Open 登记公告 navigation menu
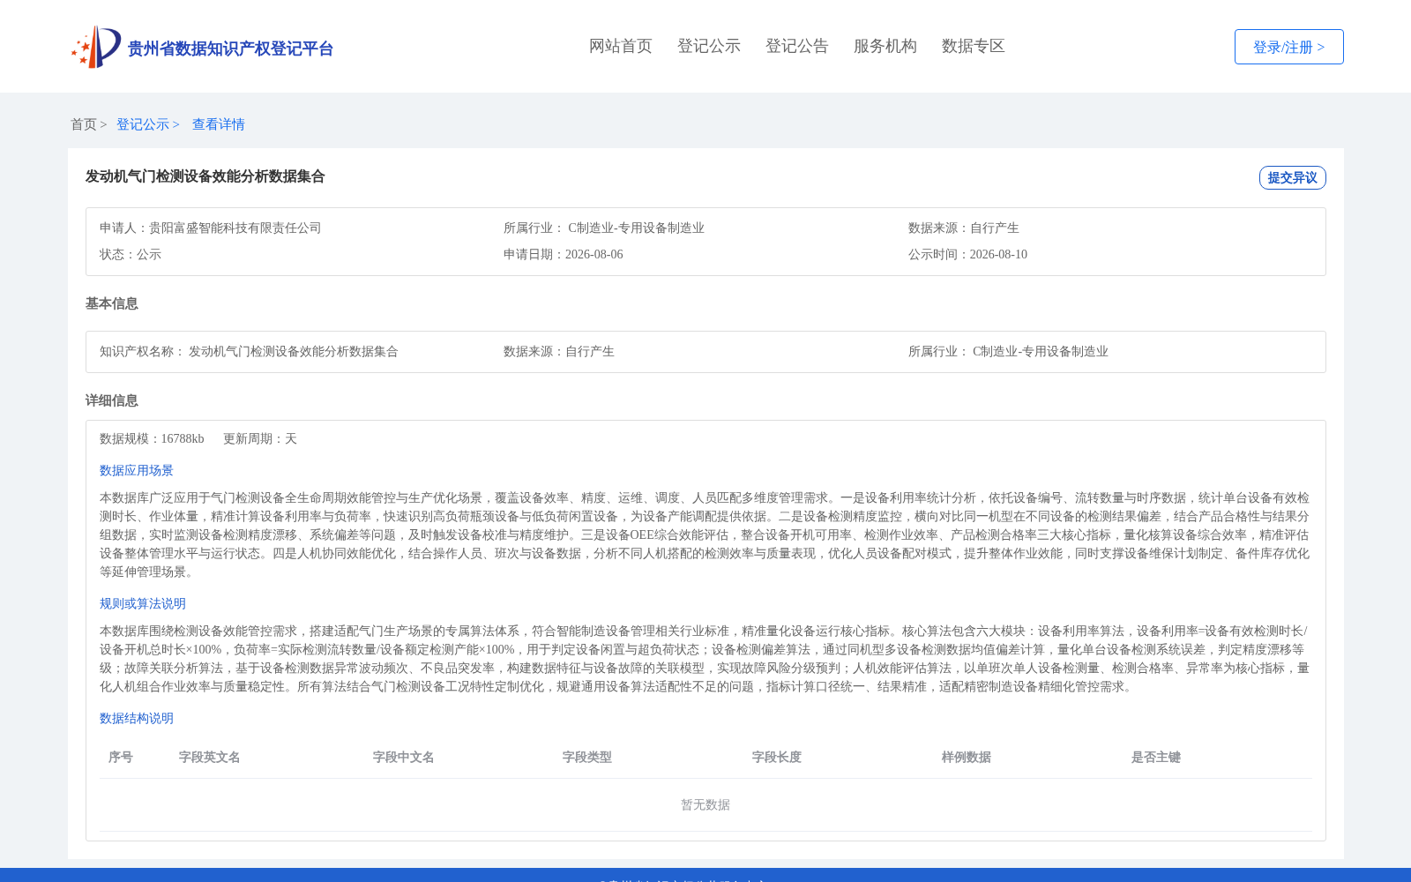This screenshot has width=1411, height=882. 797,46
